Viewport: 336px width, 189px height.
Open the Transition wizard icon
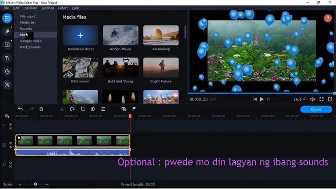click(124, 109)
